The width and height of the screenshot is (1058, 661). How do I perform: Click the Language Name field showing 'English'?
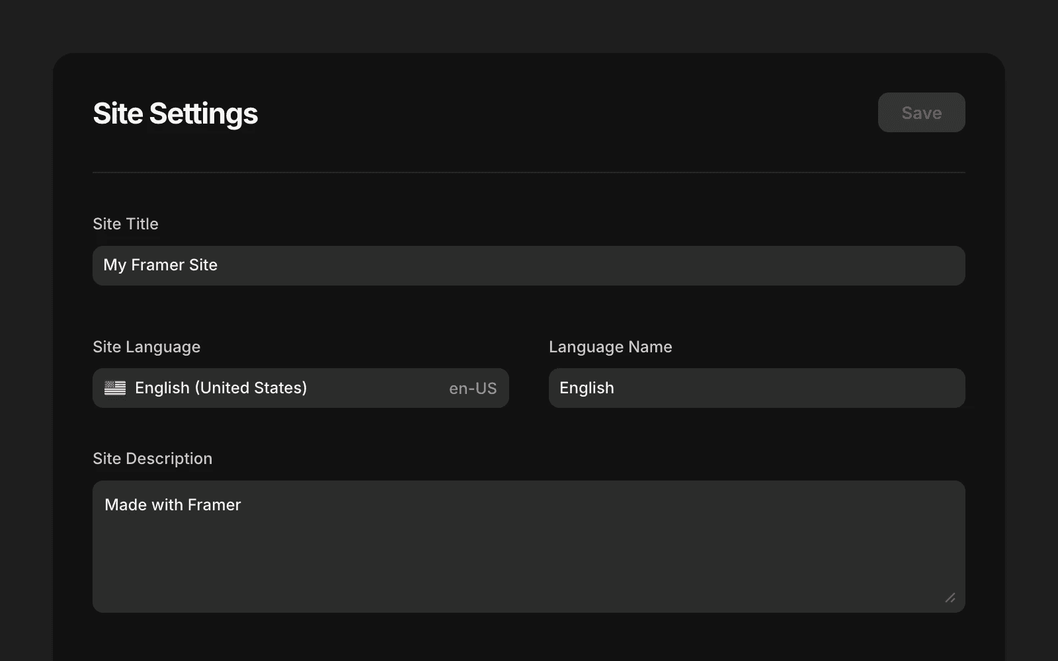tap(756, 388)
